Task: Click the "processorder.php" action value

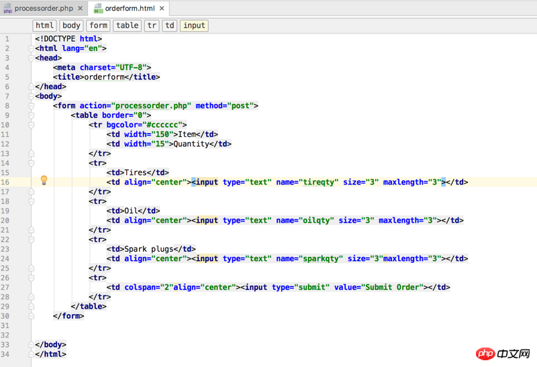Action: coord(151,106)
